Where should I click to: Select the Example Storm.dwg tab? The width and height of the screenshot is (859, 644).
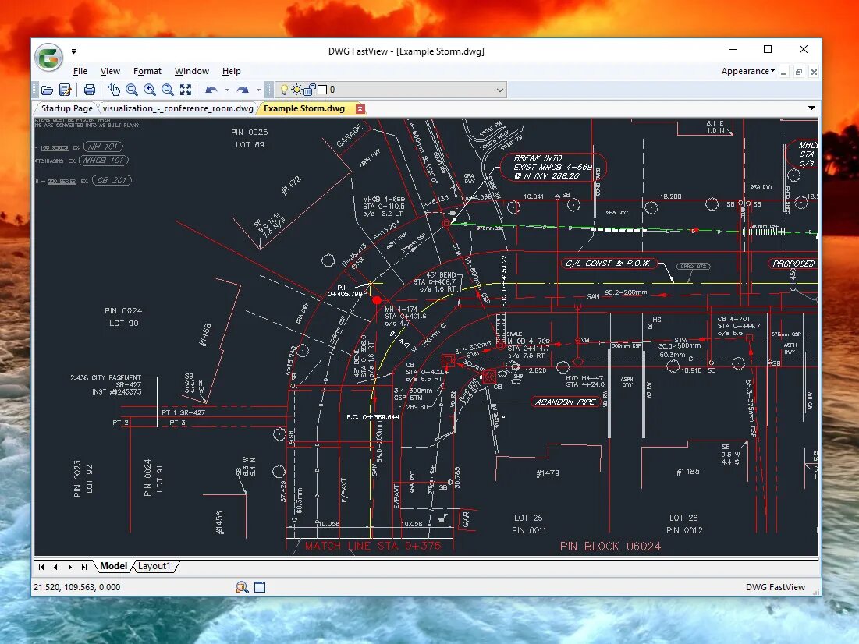point(304,108)
